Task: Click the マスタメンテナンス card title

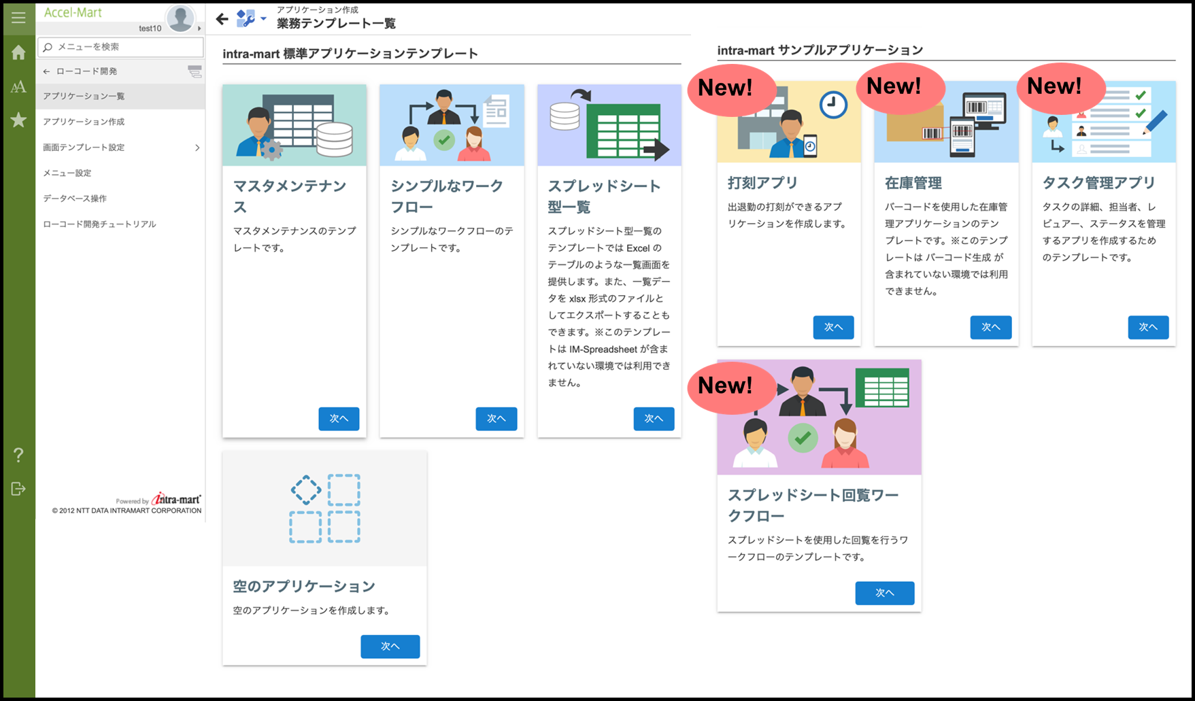Action: point(290,196)
